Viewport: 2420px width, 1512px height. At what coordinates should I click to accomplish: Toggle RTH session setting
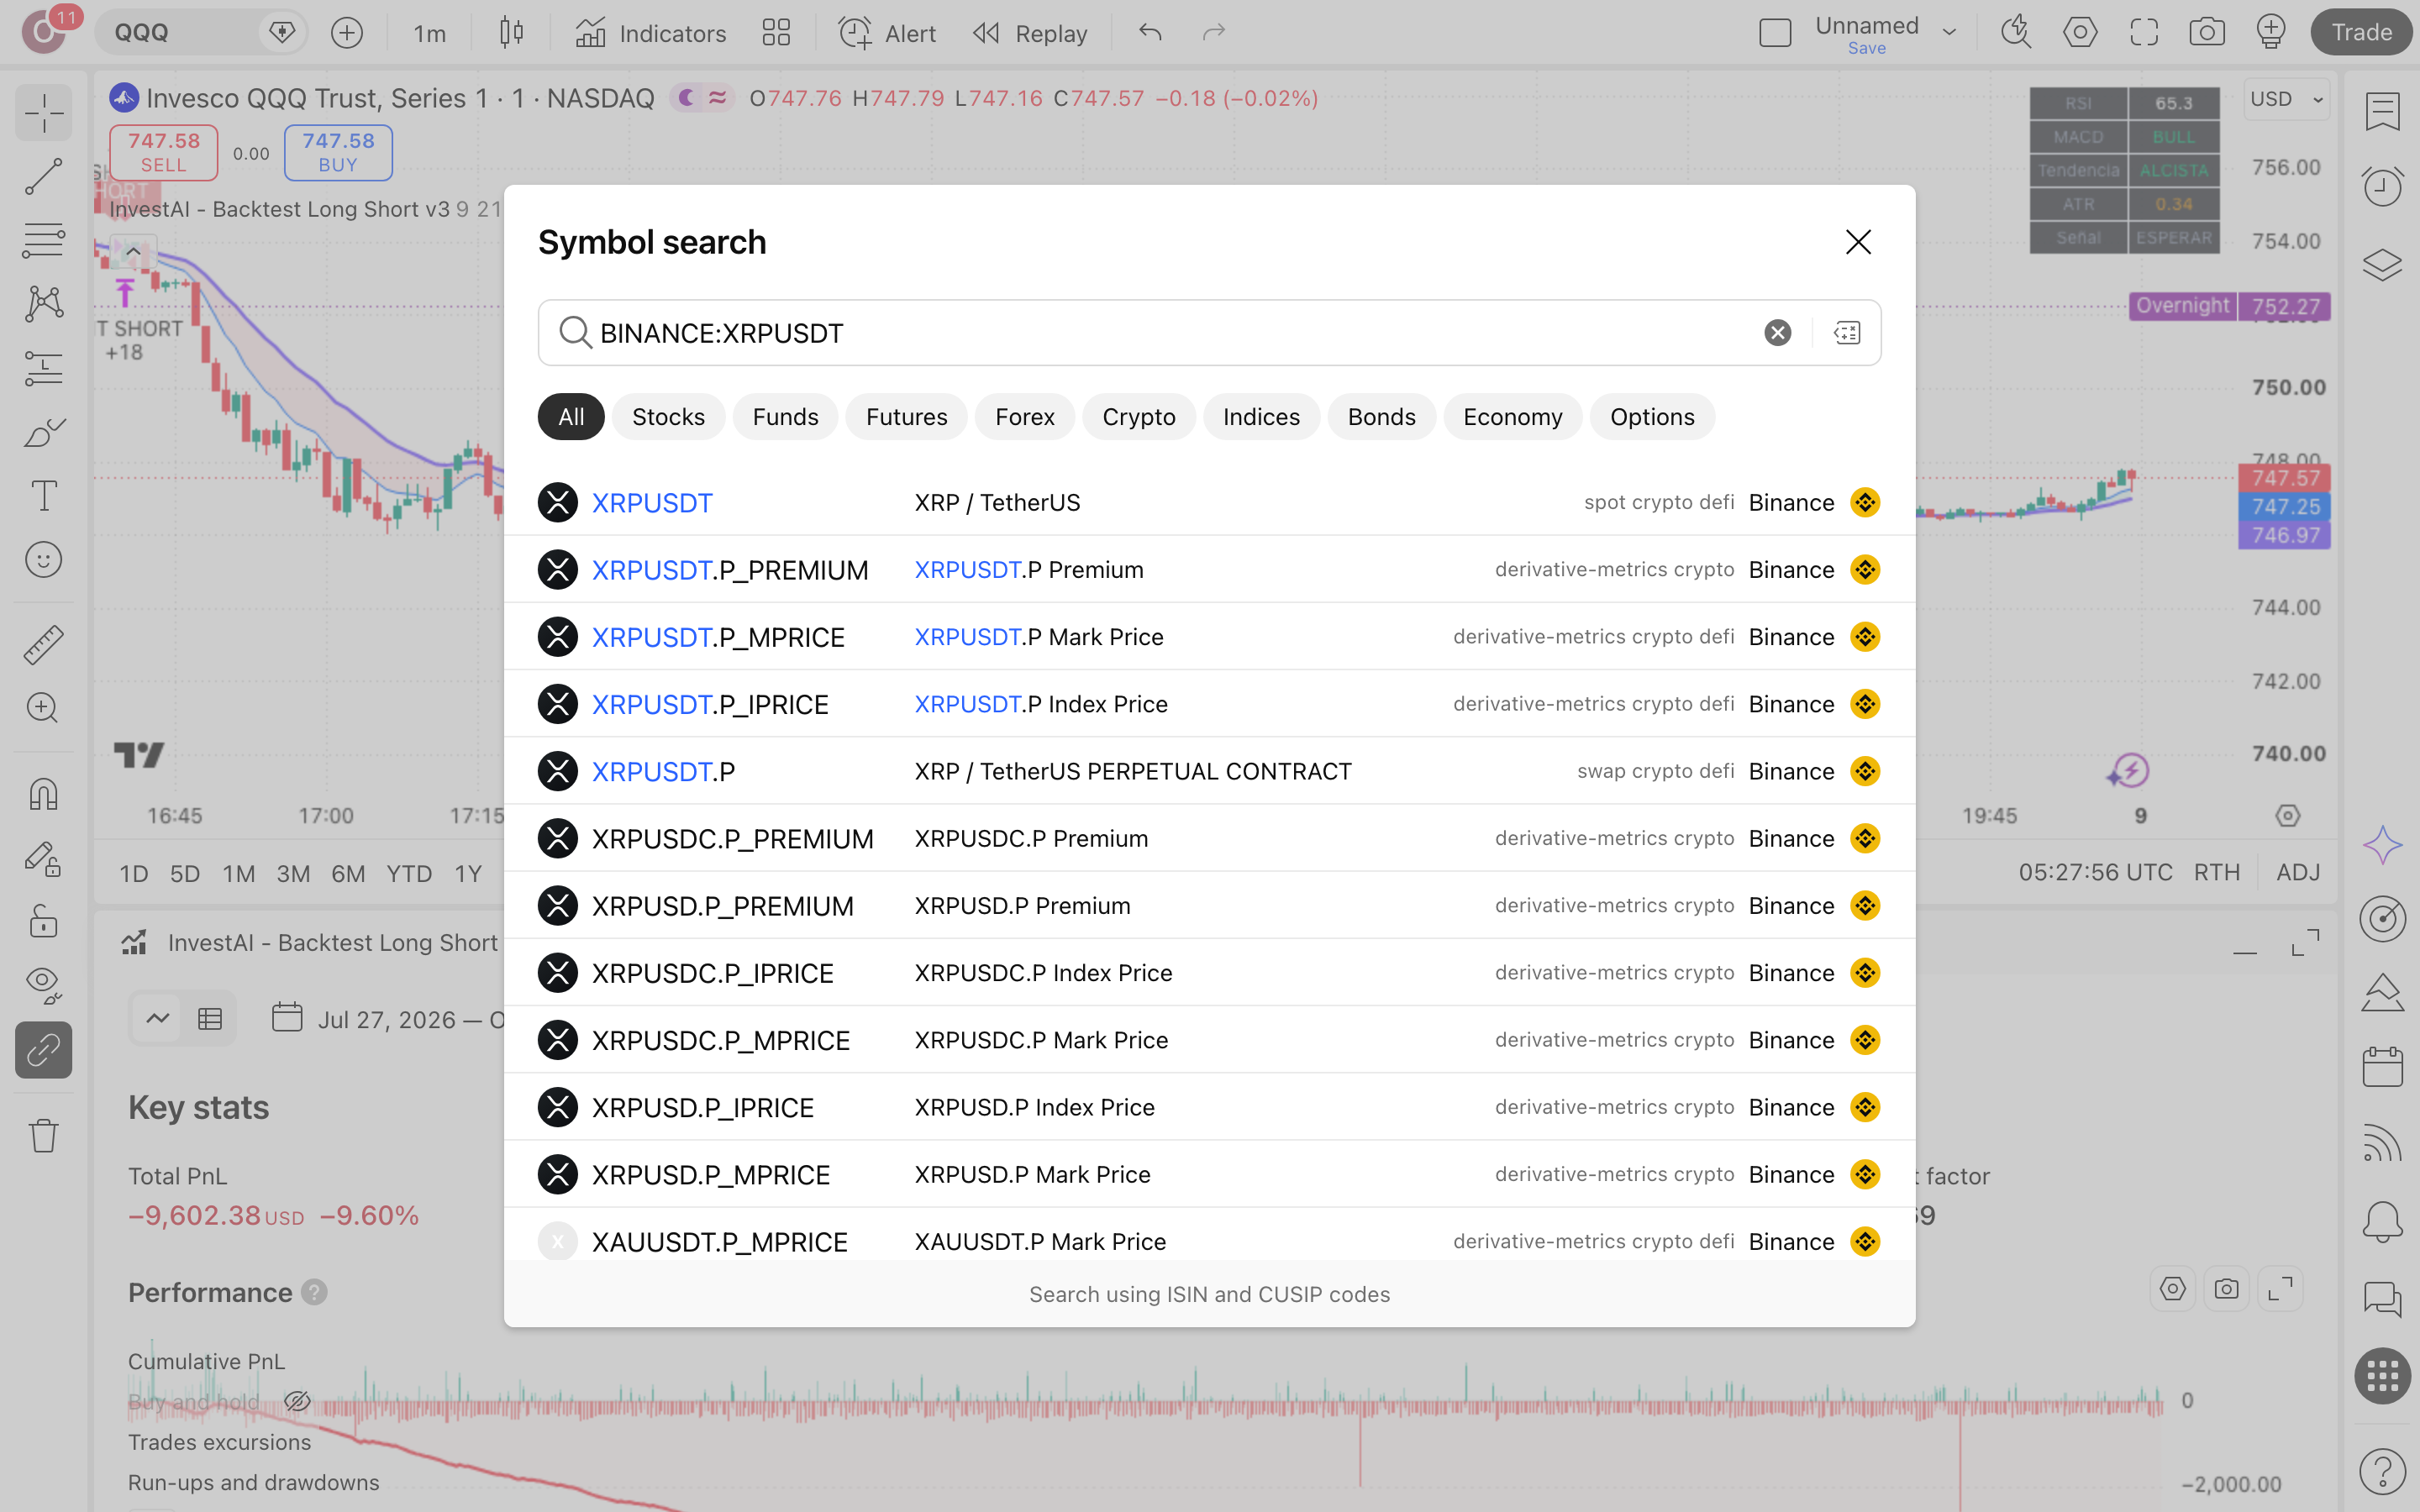2217,872
